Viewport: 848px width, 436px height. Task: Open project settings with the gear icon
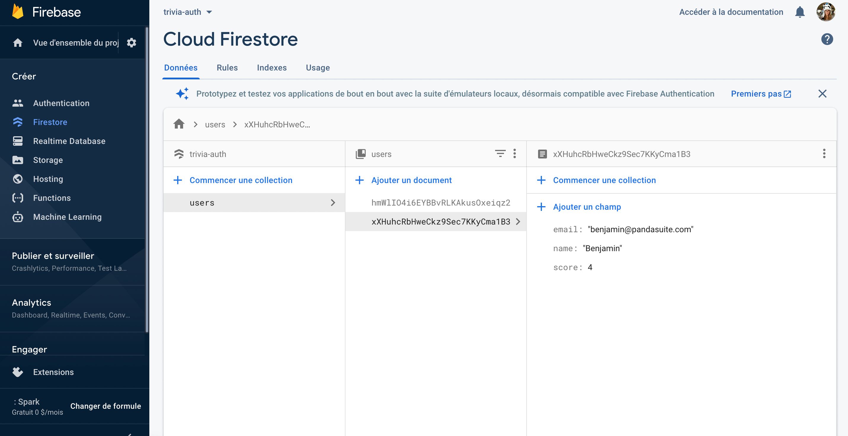tap(131, 42)
